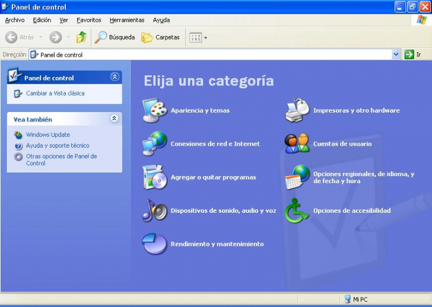The width and height of the screenshot is (432, 307).
Task: Open the Ver menu
Action: tap(63, 20)
